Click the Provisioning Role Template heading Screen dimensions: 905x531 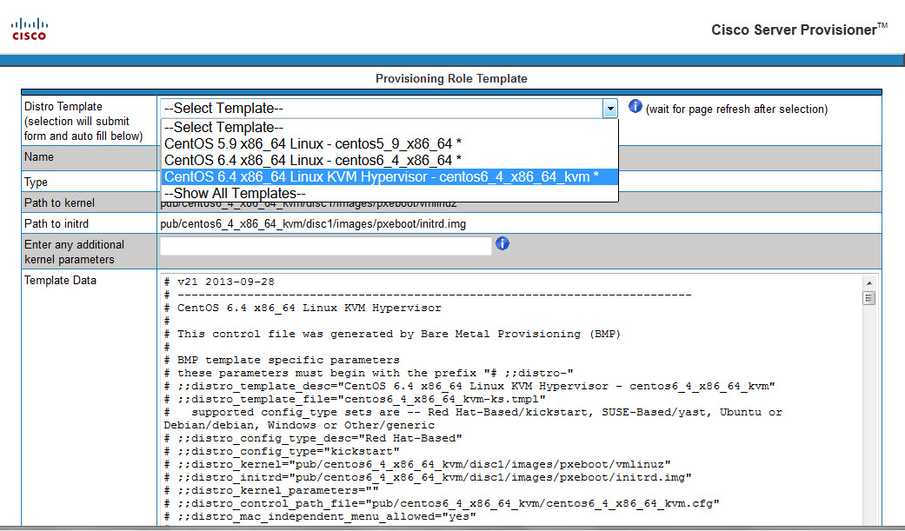click(x=451, y=78)
